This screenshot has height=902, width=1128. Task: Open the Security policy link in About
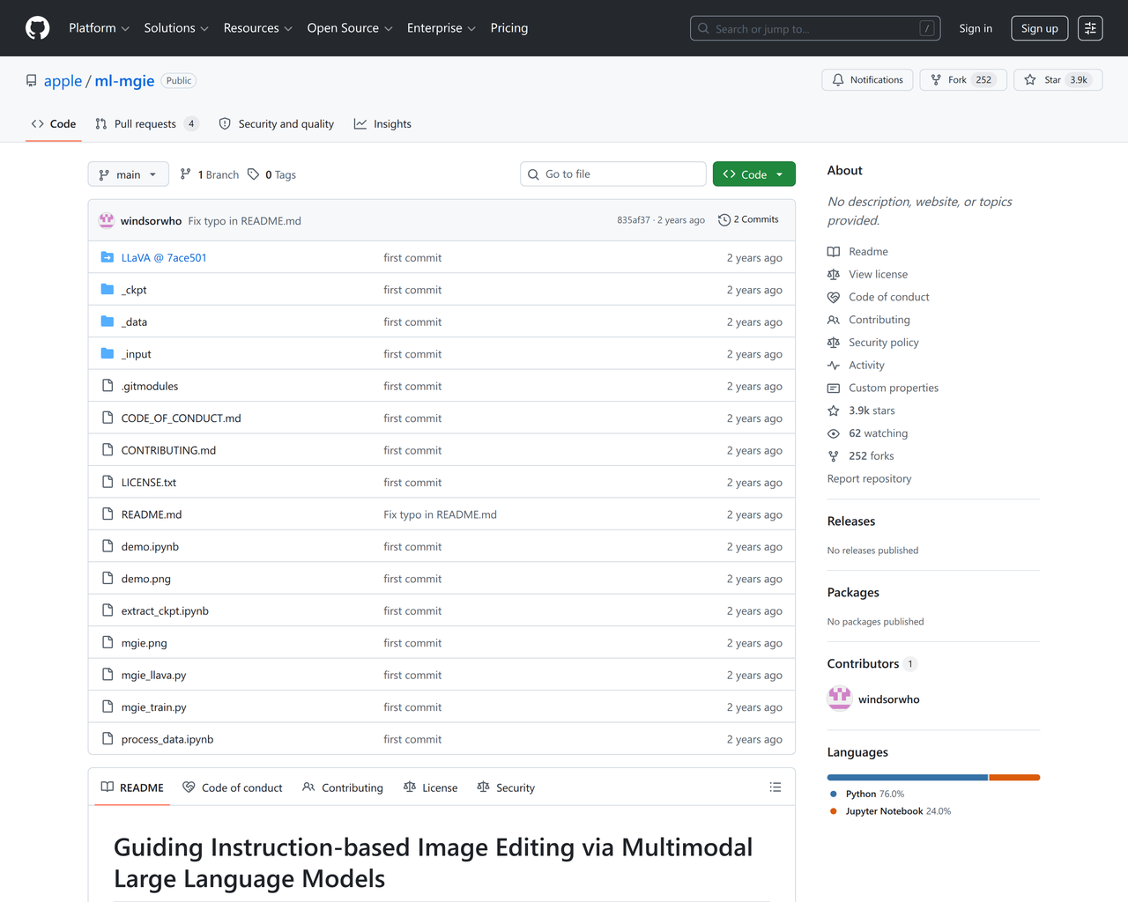(884, 343)
